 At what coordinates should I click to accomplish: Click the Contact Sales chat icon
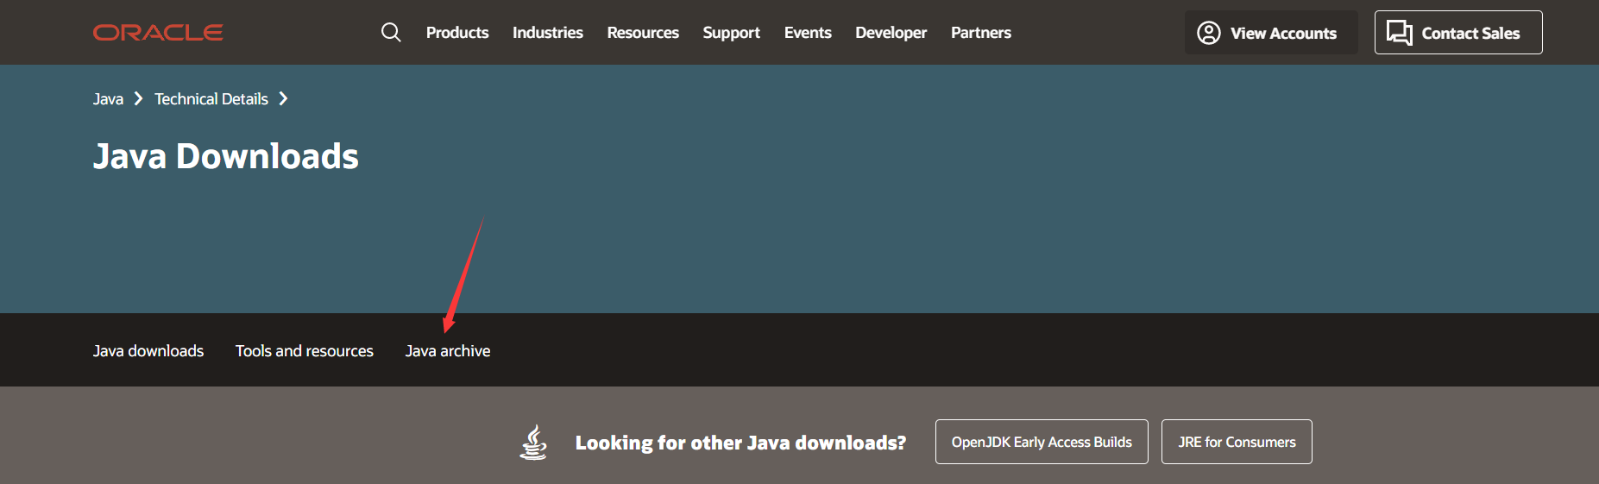pyautogui.click(x=1399, y=33)
